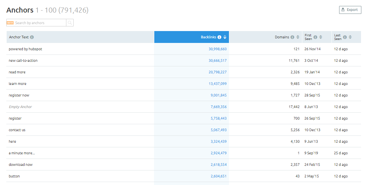Sort by Domains using sort arrows
This screenshot has height=185, width=367.
tap(298, 37)
